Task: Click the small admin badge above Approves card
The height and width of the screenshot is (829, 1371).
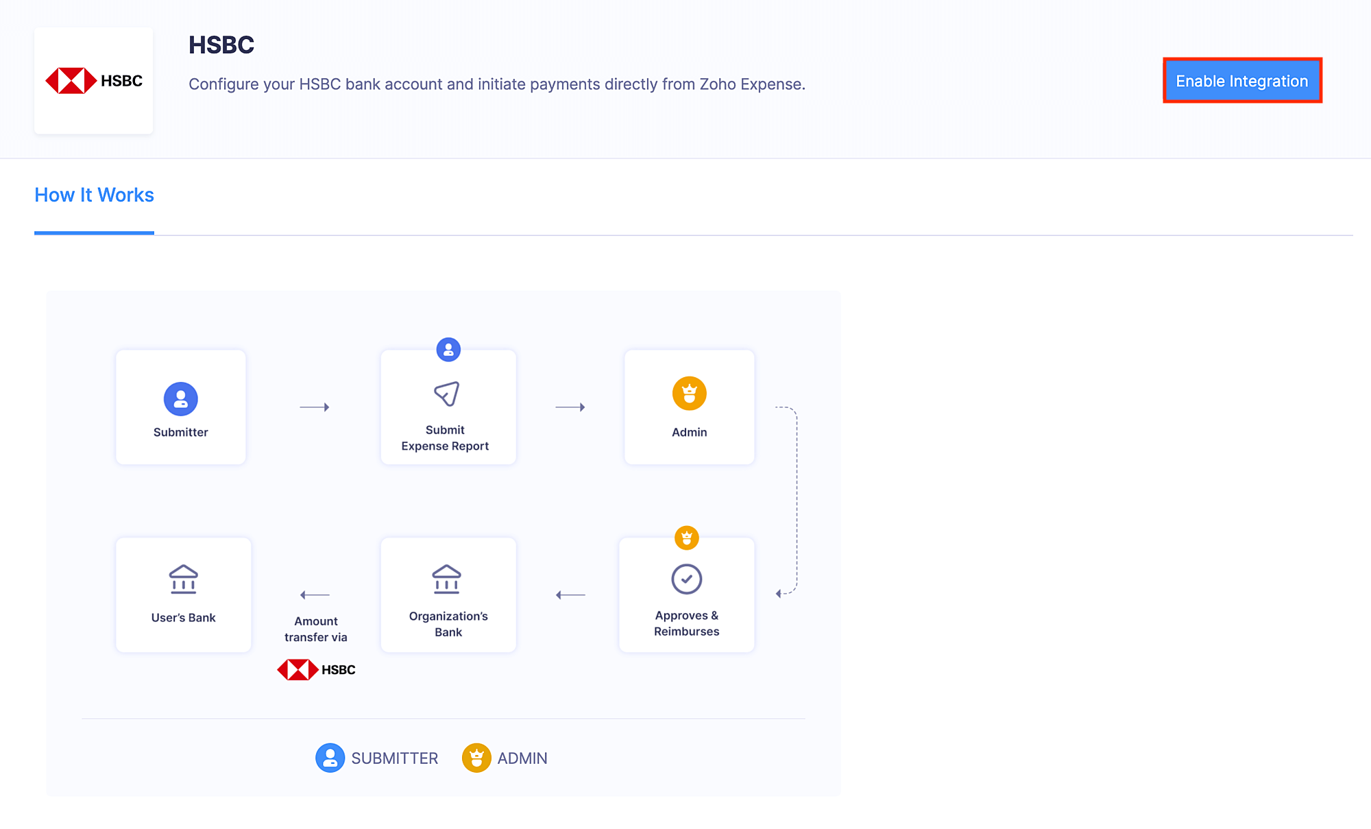Action: pos(686,538)
